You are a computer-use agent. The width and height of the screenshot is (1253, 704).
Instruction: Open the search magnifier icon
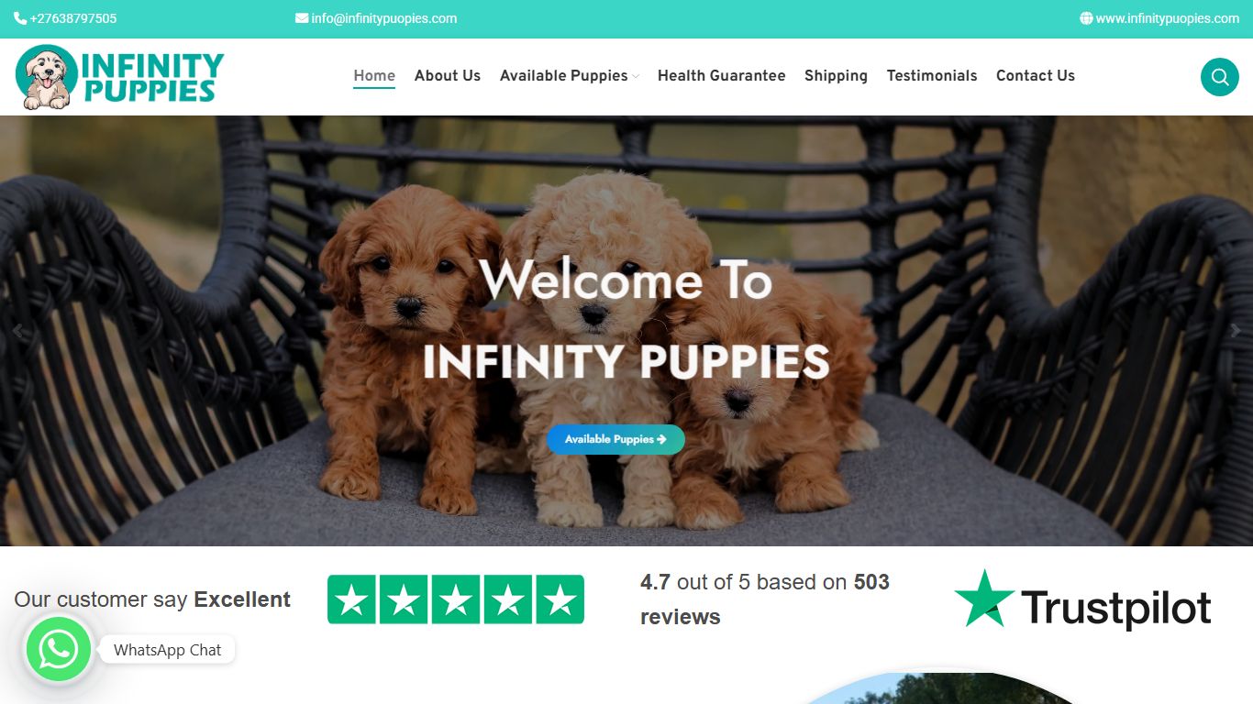1219,77
